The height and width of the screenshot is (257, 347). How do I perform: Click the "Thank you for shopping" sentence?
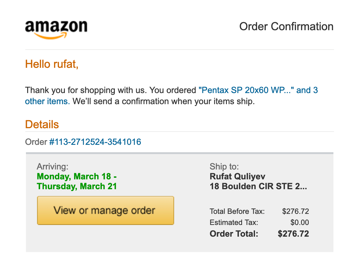point(86,90)
